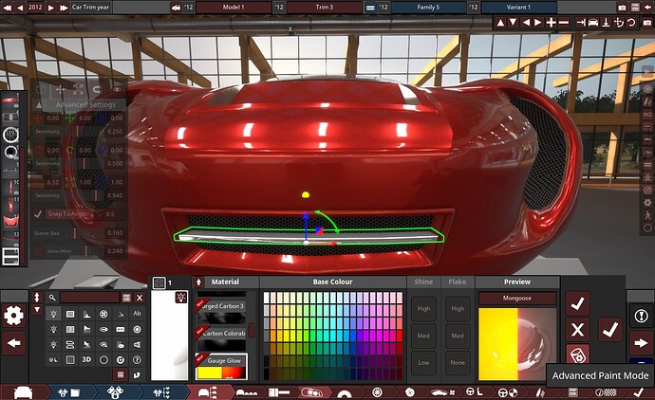Click the help question-mark fixture icon

pos(137,360)
